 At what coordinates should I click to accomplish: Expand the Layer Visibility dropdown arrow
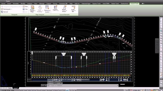(43, 11)
